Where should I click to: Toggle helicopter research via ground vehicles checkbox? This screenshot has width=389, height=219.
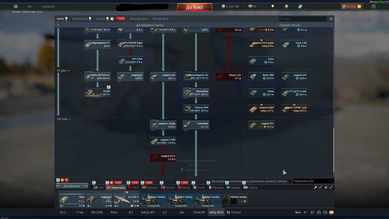290,181
